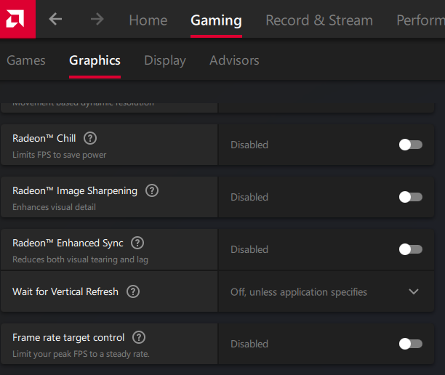Click 'Reduces both visual tearing and lag'
This screenshot has height=375, width=445.
80,259
